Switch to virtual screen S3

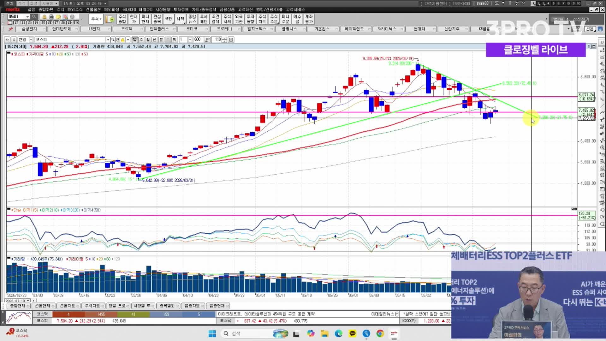[30, 23]
